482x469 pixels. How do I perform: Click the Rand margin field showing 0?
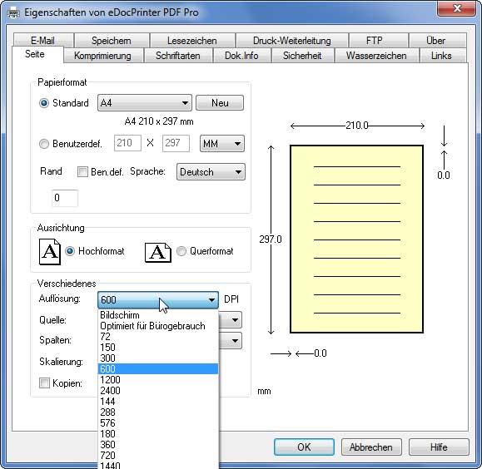[65, 198]
